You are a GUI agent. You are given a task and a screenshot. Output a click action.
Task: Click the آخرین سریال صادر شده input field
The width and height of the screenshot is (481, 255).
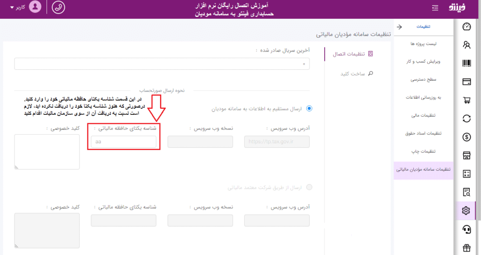point(162,64)
